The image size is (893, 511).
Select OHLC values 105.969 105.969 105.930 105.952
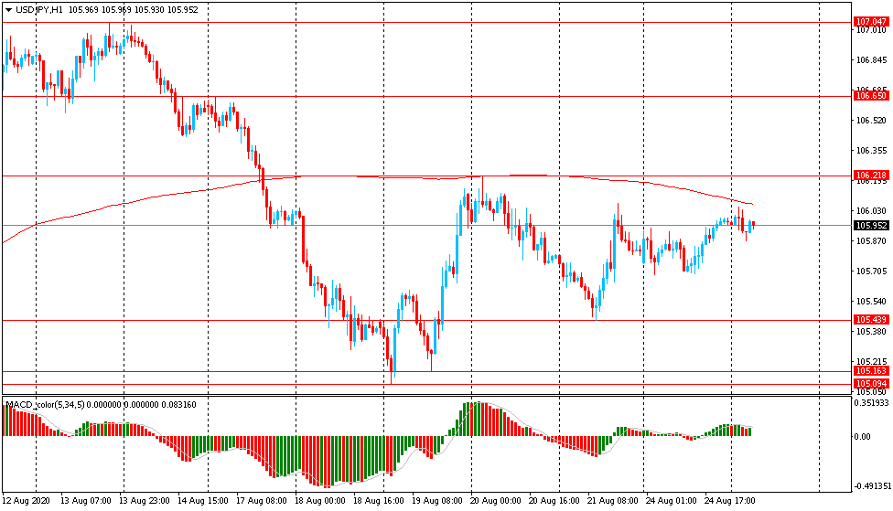click(x=134, y=10)
